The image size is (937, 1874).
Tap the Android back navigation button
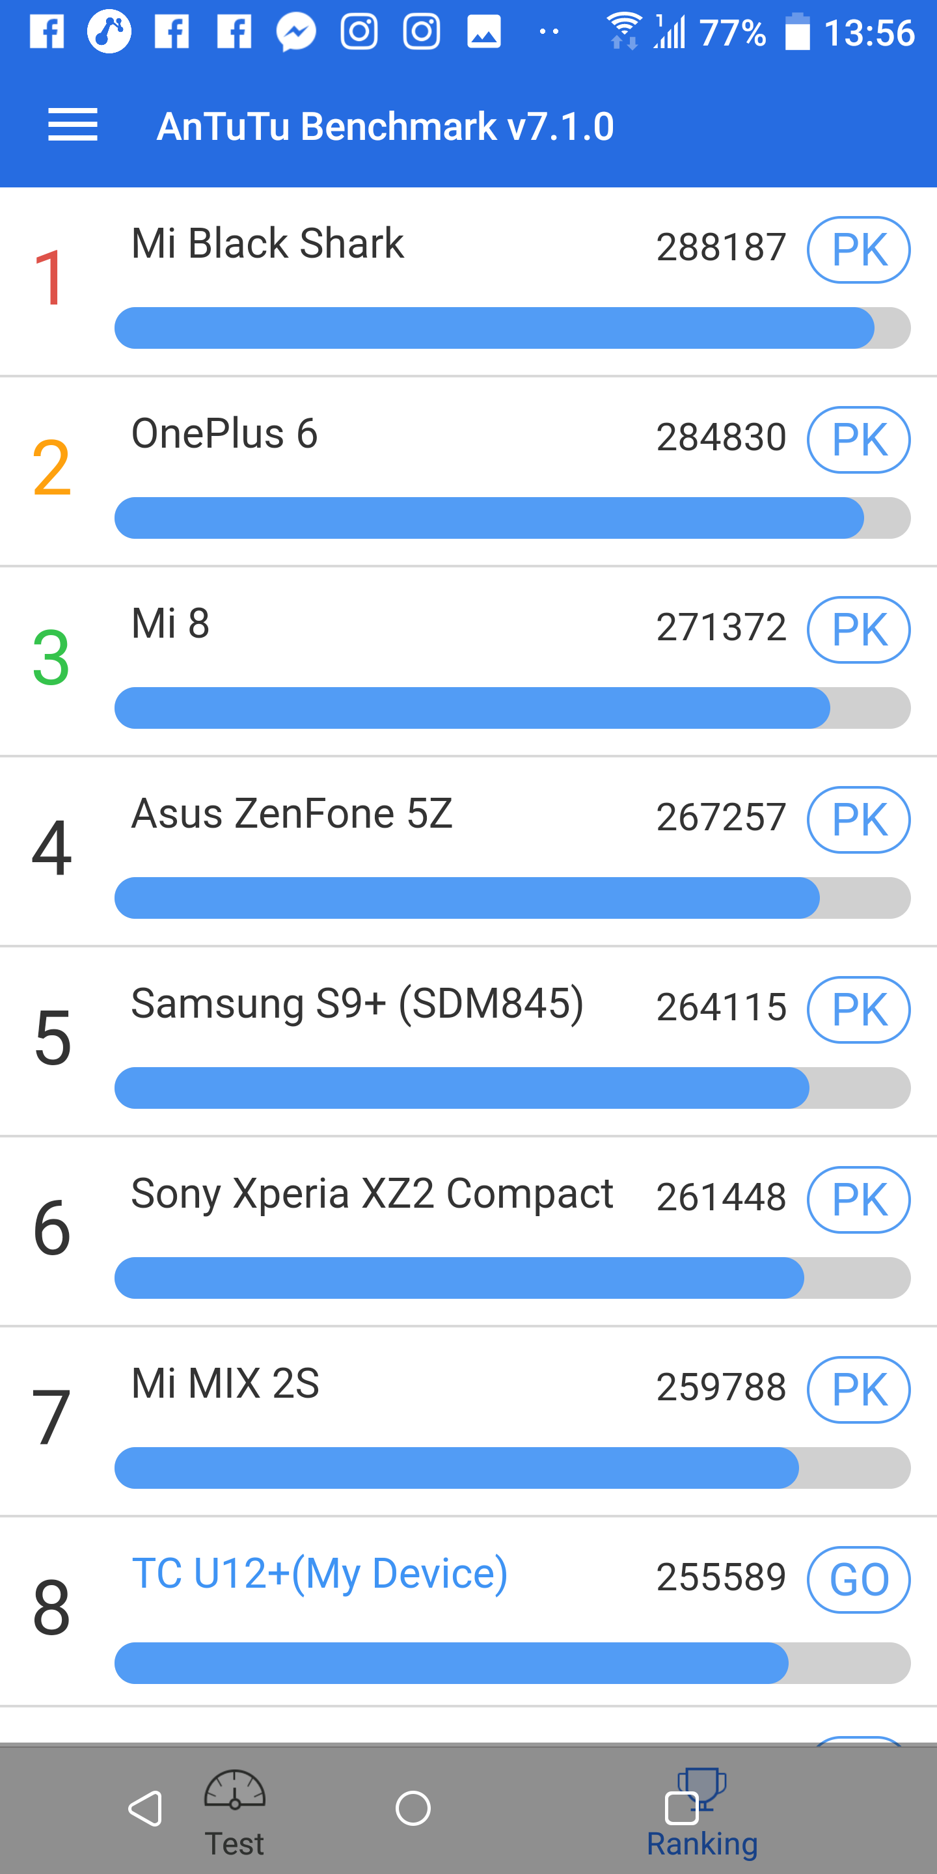pyautogui.click(x=144, y=1808)
